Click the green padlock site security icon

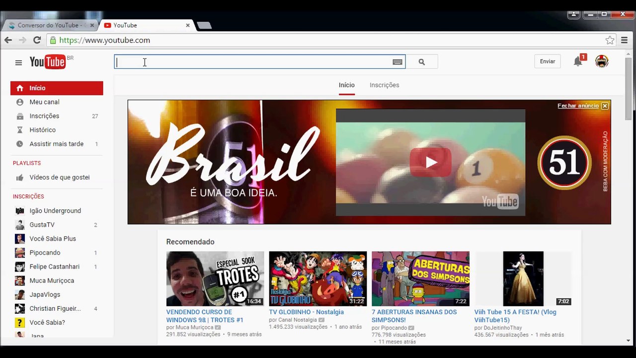pos(53,40)
